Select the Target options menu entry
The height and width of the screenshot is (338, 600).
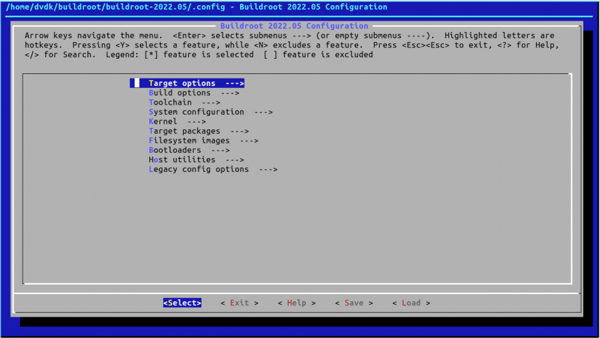182,83
